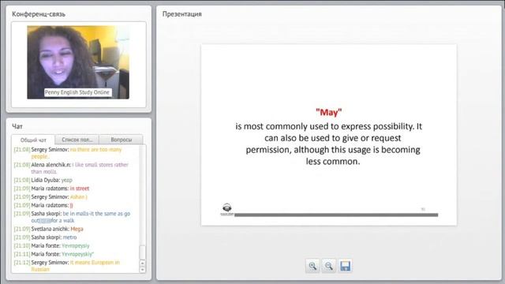Zoom out of the presentation slide
This screenshot has height=284, width=505.
click(328, 266)
